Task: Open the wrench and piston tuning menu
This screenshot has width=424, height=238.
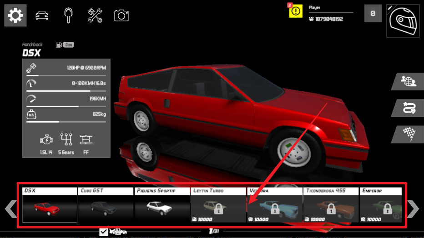Action: click(x=95, y=15)
